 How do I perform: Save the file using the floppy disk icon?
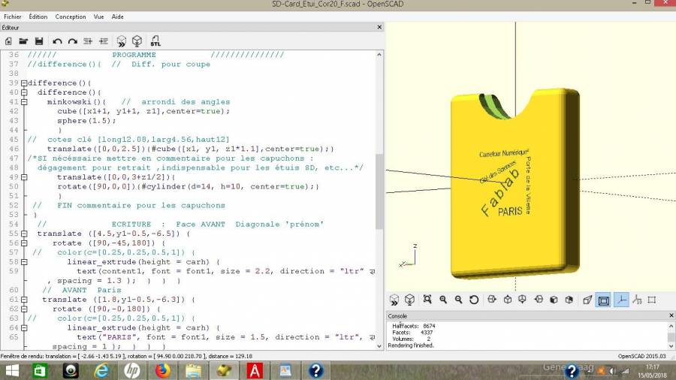[x=39, y=41]
